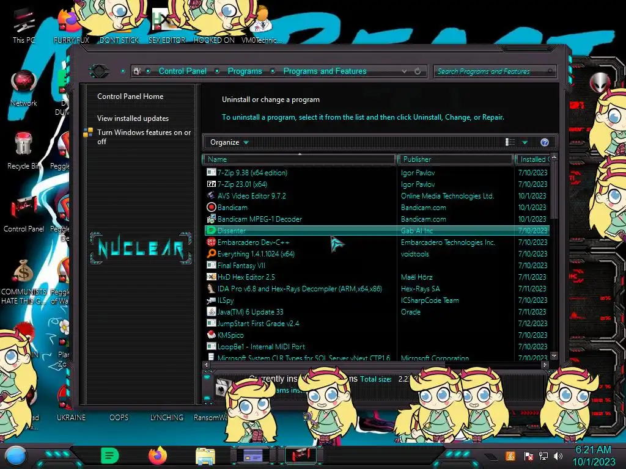Open Firefox from the taskbar

[x=158, y=456]
